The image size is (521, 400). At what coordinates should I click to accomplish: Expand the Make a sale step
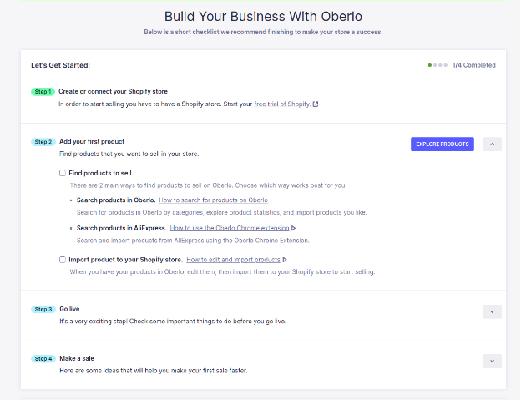click(x=492, y=361)
